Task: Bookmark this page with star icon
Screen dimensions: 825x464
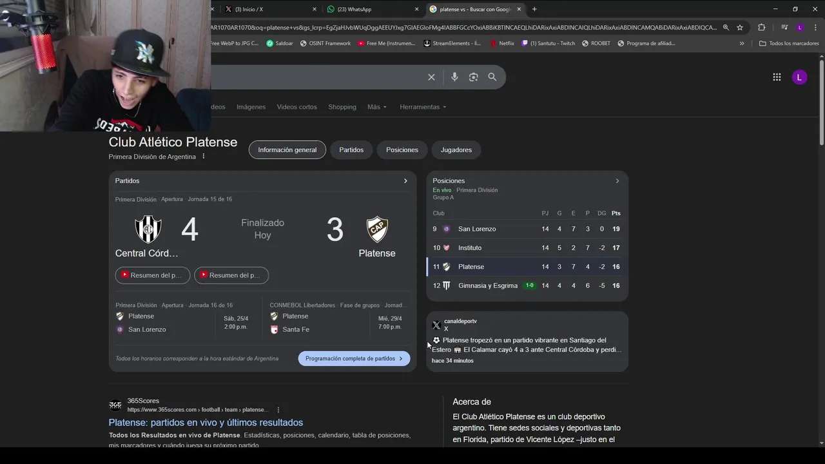Action: 740,27
